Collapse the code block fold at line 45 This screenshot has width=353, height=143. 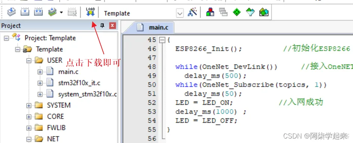click(162, 40)
